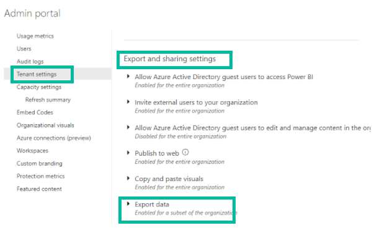The width and height of the screenshot is (390, 228).
Task: View Protection metrics
Action: pos(40,176)
